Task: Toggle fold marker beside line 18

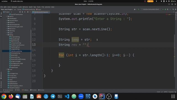Action: click(x=43, y=71)
